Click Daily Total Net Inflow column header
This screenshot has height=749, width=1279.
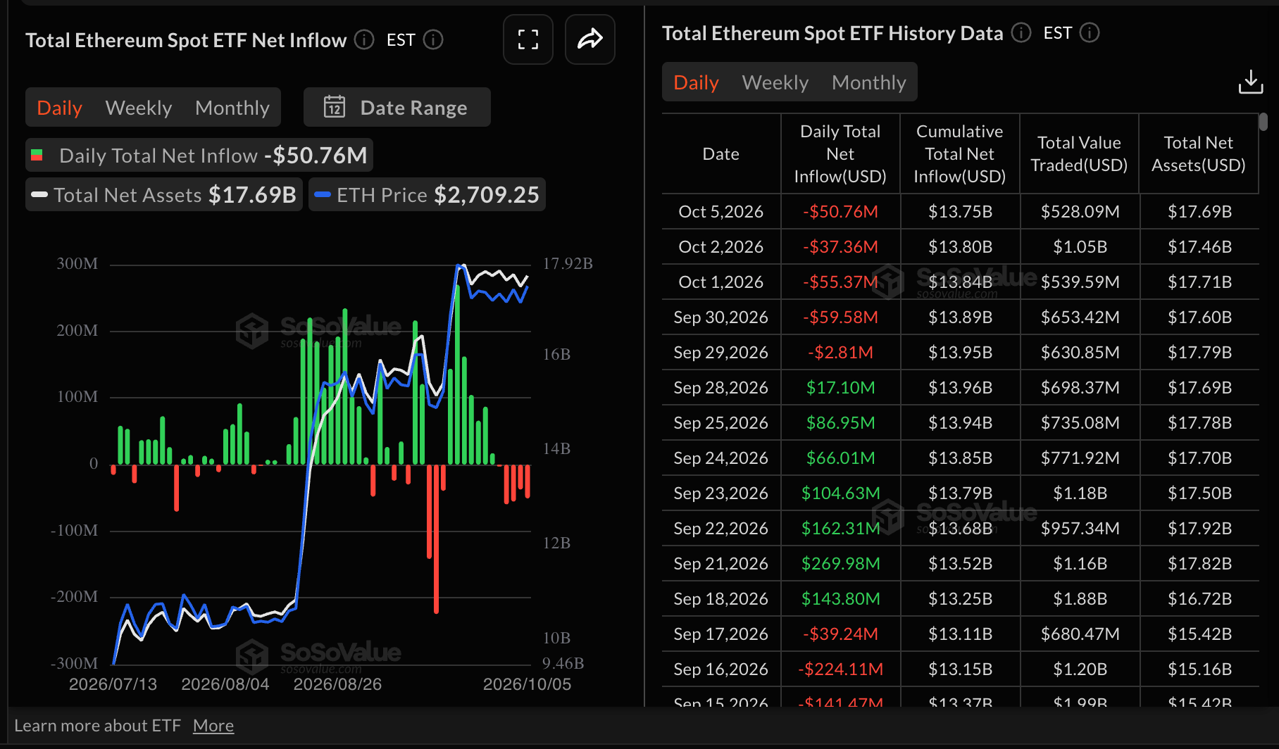point(840,153)
